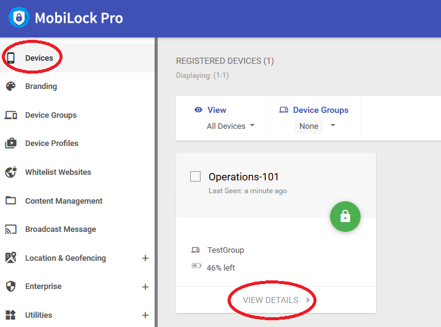Click the MobiLock Pro shield logo
The width and height of the screenshot is (441, 327).
click(19, 17)
